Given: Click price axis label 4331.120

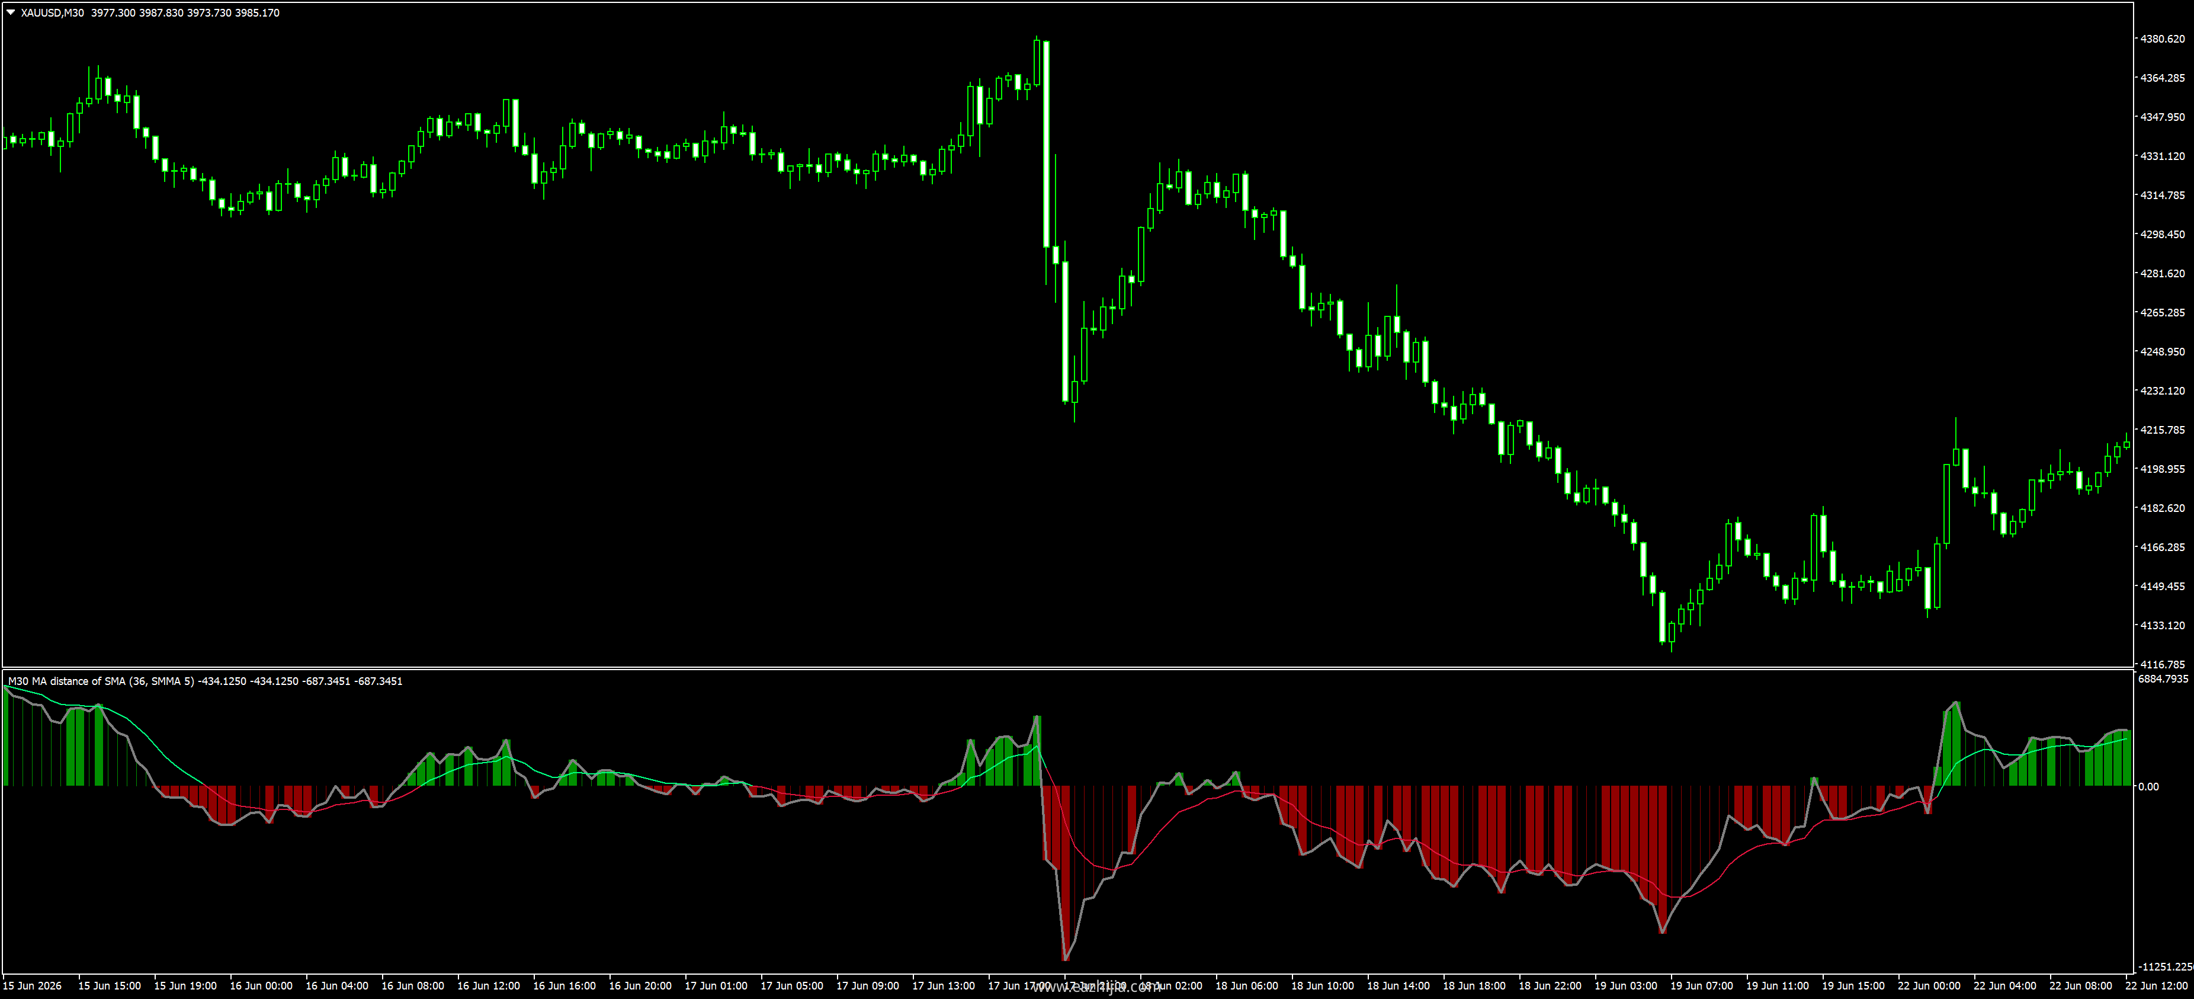Looking at the screenshot, I should point(2163,156).
